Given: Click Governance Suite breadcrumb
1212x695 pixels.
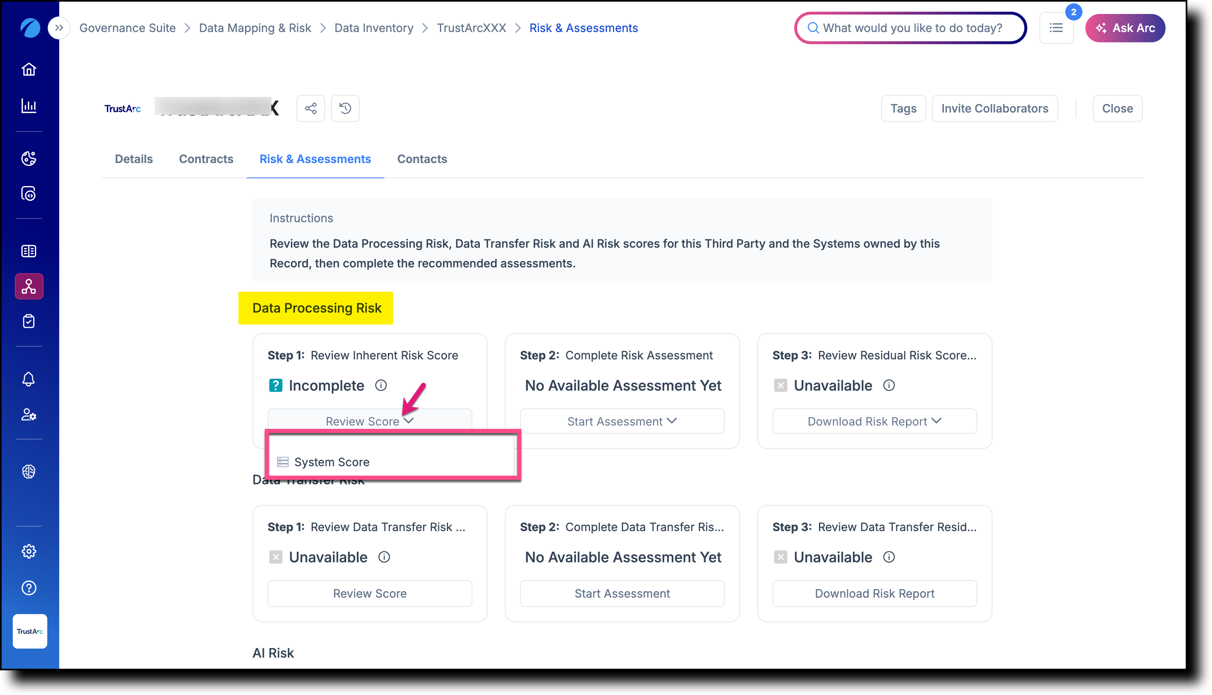Looking at the screenshot, I should click(x=127, y=28).
